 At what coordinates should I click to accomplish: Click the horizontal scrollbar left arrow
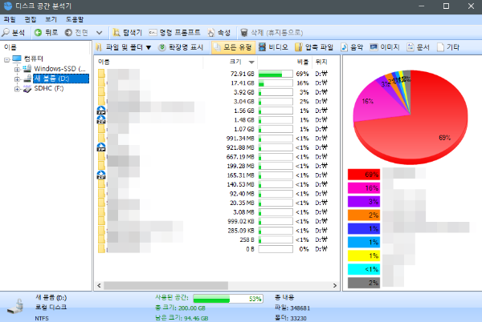[x=99, y=285]
